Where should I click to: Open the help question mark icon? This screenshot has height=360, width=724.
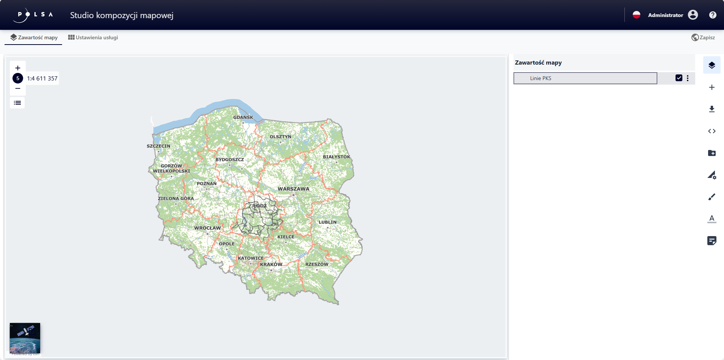pyautogui.click(x=712, y=15)
